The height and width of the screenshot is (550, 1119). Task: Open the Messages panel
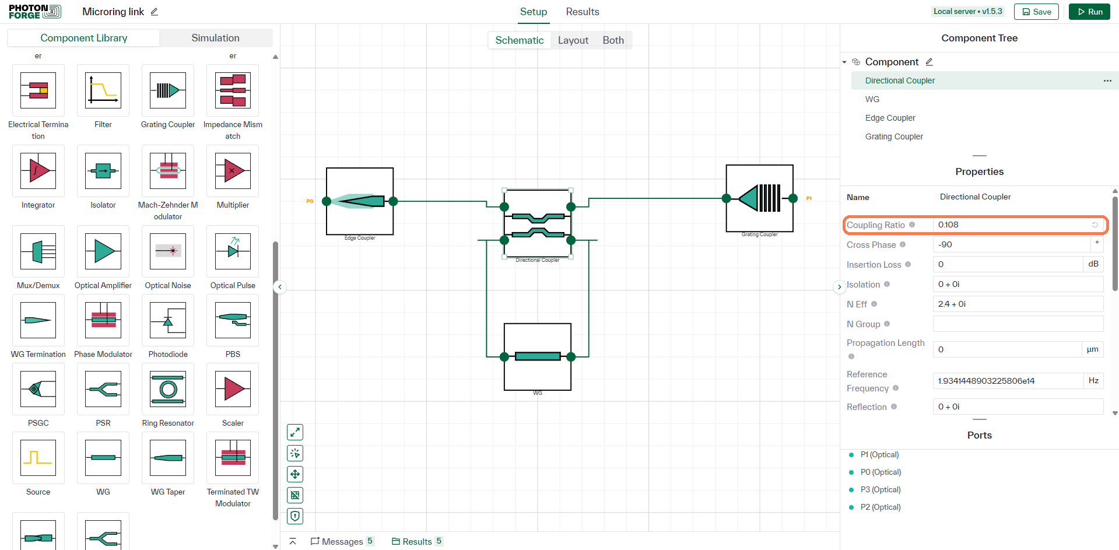[x=342, y=542]
